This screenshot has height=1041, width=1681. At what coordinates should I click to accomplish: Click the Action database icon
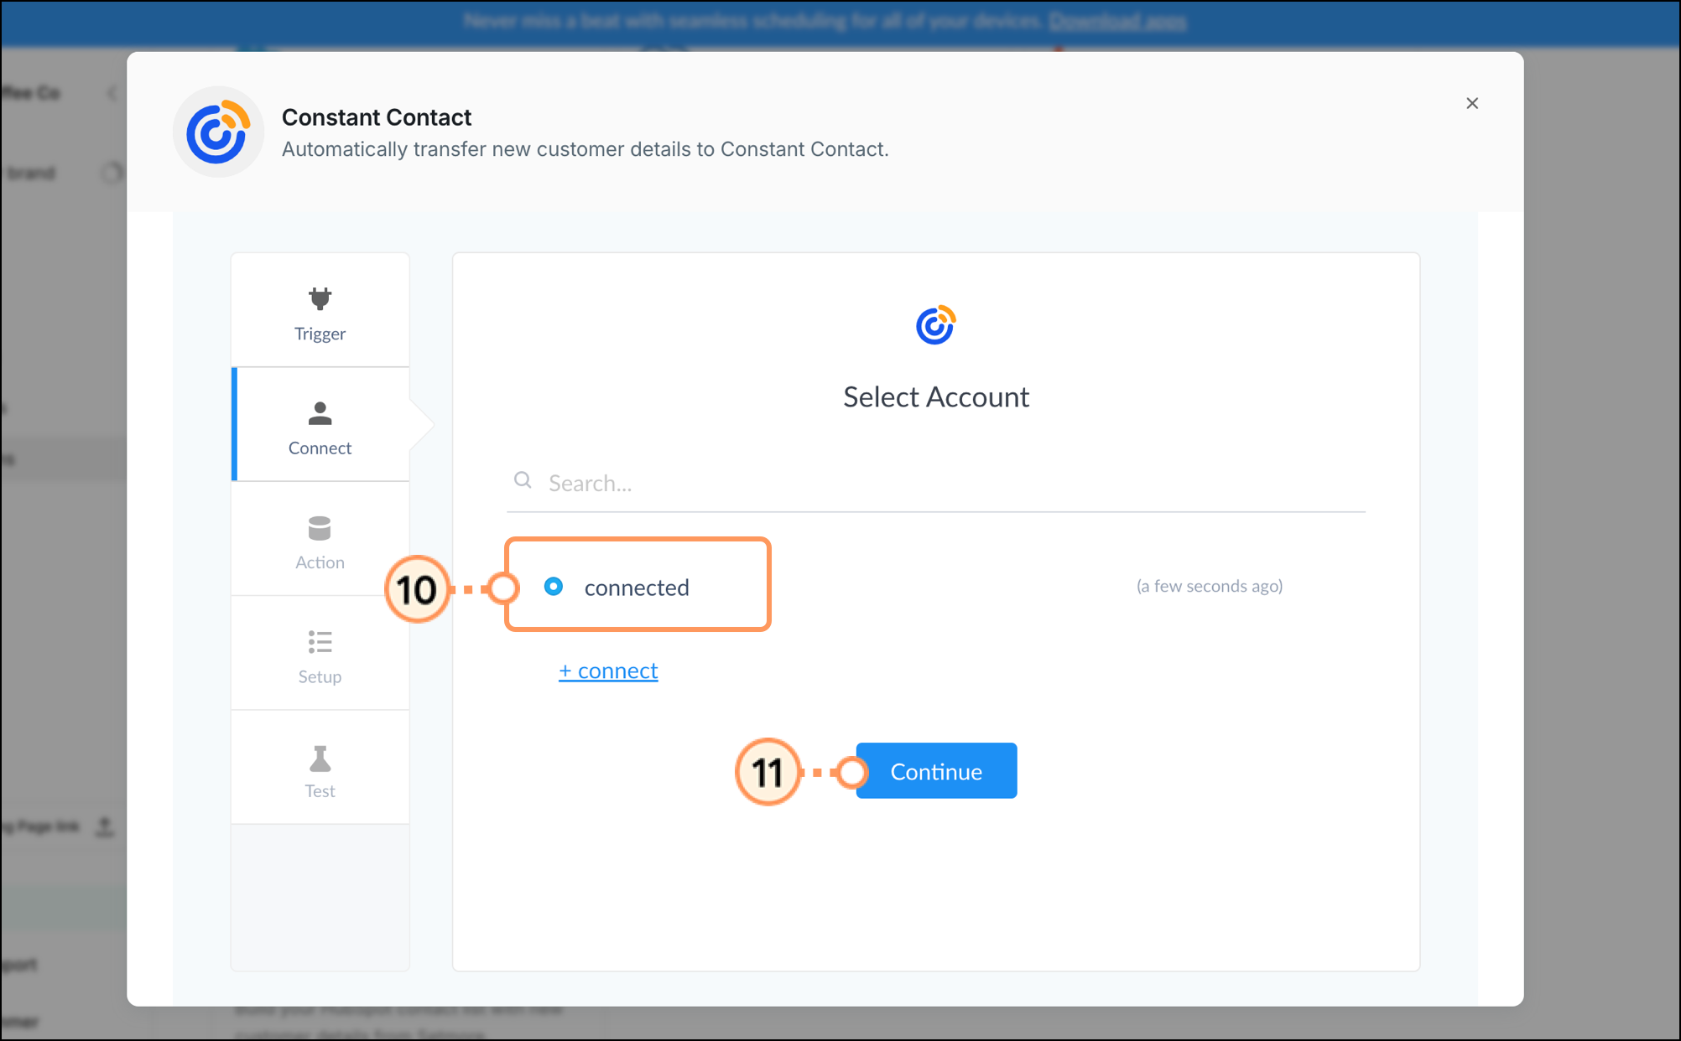320,528
